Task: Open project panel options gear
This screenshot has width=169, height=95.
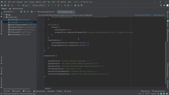Action: pos(32,12)
